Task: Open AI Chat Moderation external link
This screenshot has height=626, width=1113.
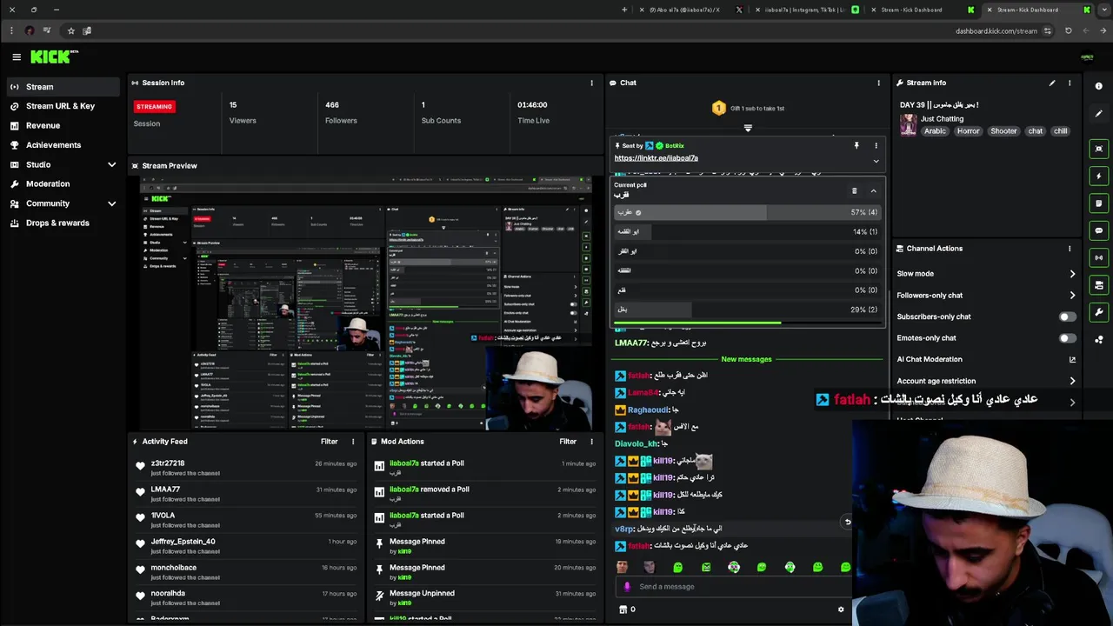Action: 1072,360
